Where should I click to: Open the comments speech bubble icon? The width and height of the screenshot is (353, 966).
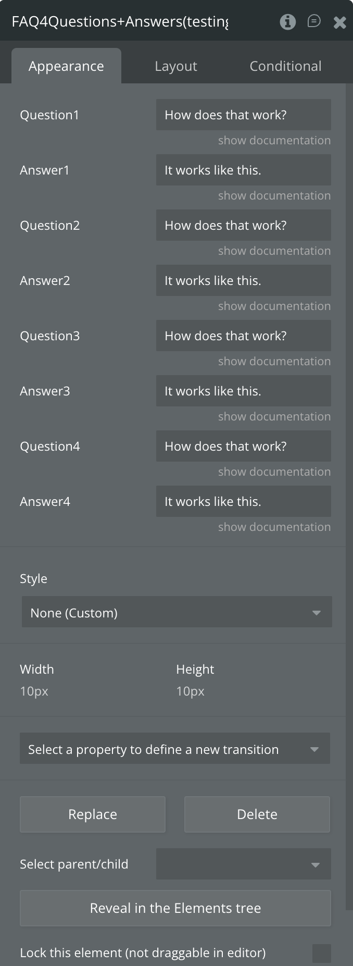coord(314,21)
